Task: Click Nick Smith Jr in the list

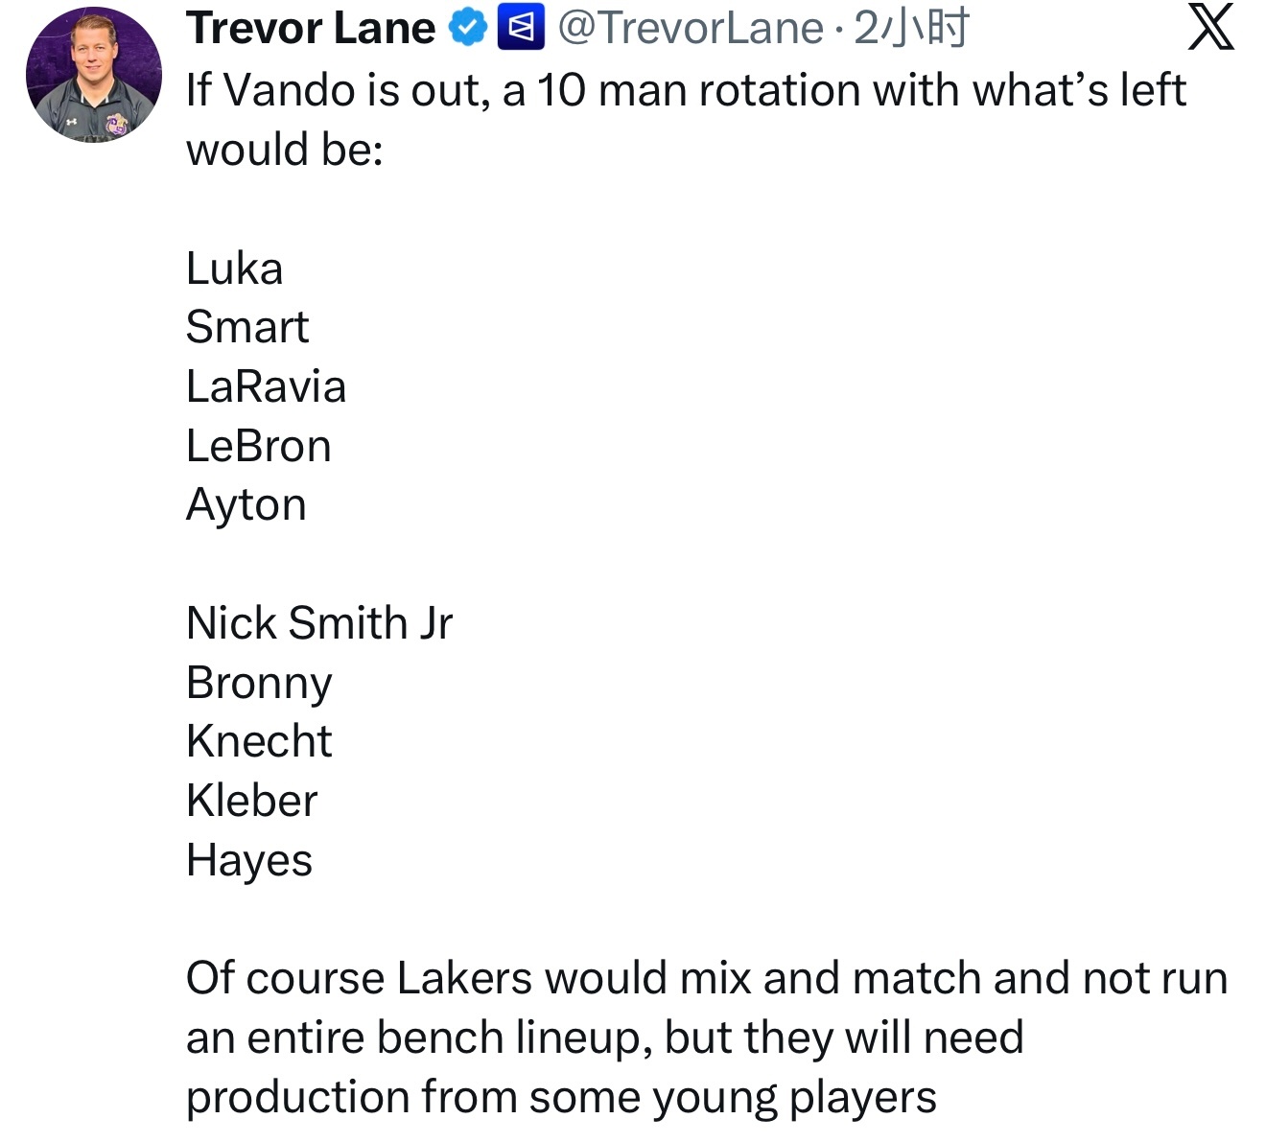Action: [x=320, y=623]
